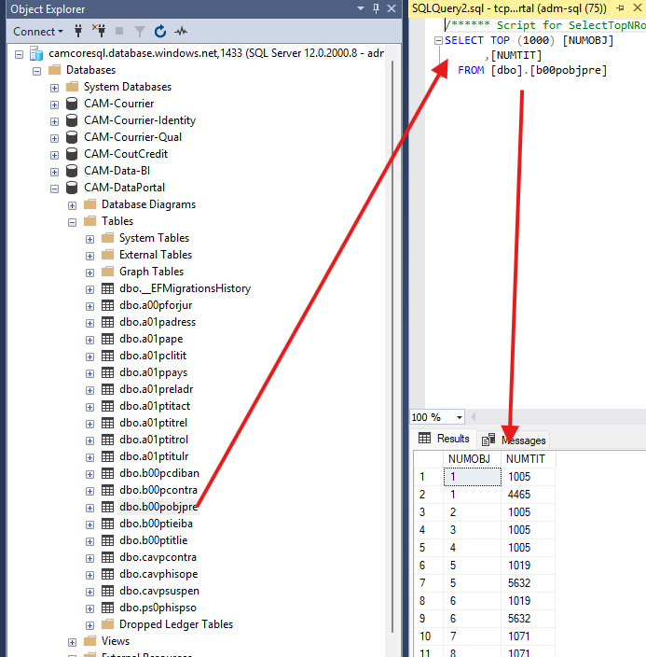Select the Results tab
Image resolution: width=646 pixels, height=657 pixels.
click(445, 439)
